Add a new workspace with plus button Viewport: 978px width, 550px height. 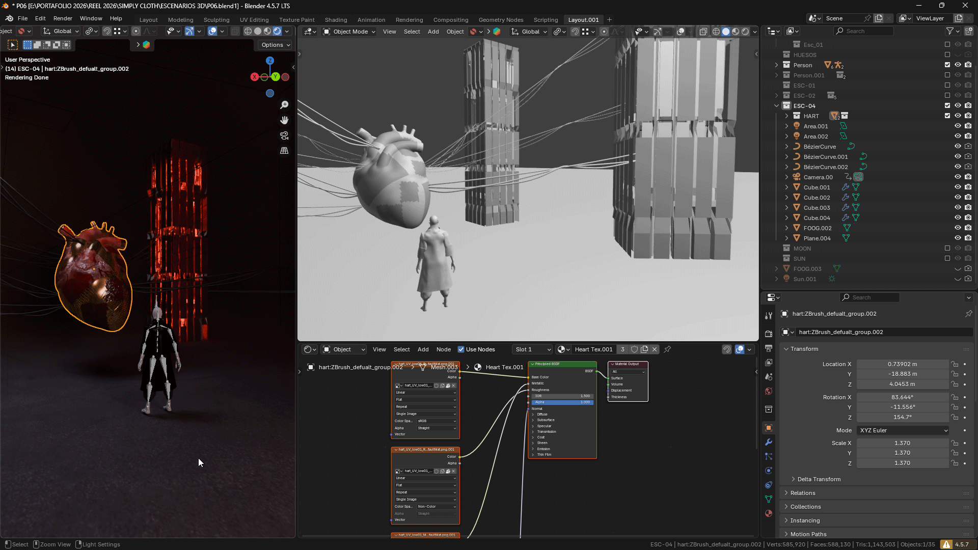(x=609, y=20)
